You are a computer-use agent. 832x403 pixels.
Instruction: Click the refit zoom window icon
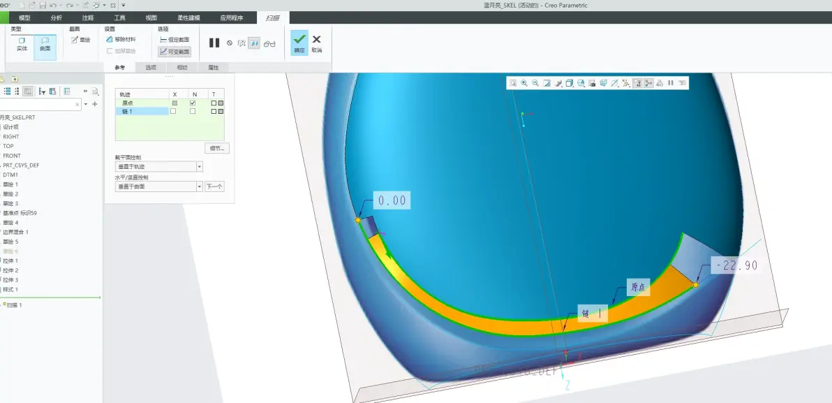(x=513, y=83)
